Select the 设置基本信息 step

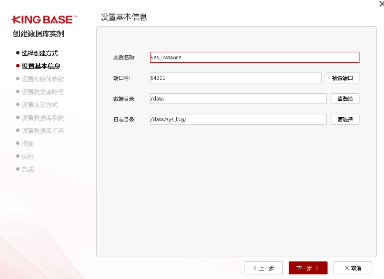click(x=41, y=66)
